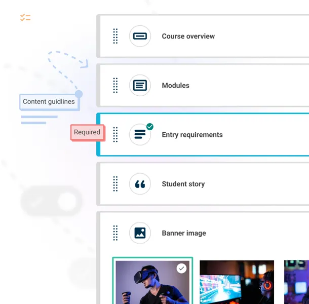The height and width of the screenshot is (304, 309).
Task: Toggle the blurred switch on the left
Action: pyautogui.click(x=52, y=202)
